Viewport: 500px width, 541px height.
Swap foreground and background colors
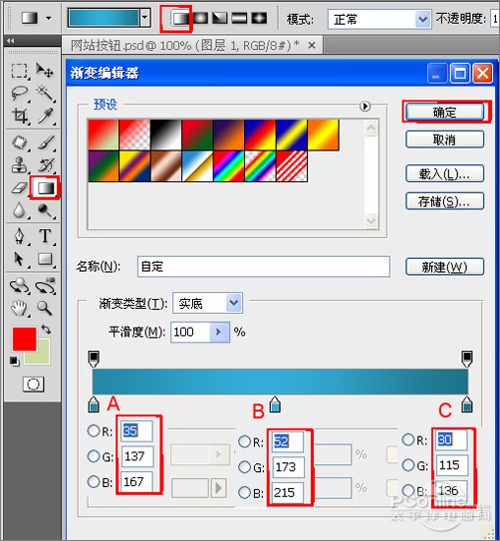46,330
